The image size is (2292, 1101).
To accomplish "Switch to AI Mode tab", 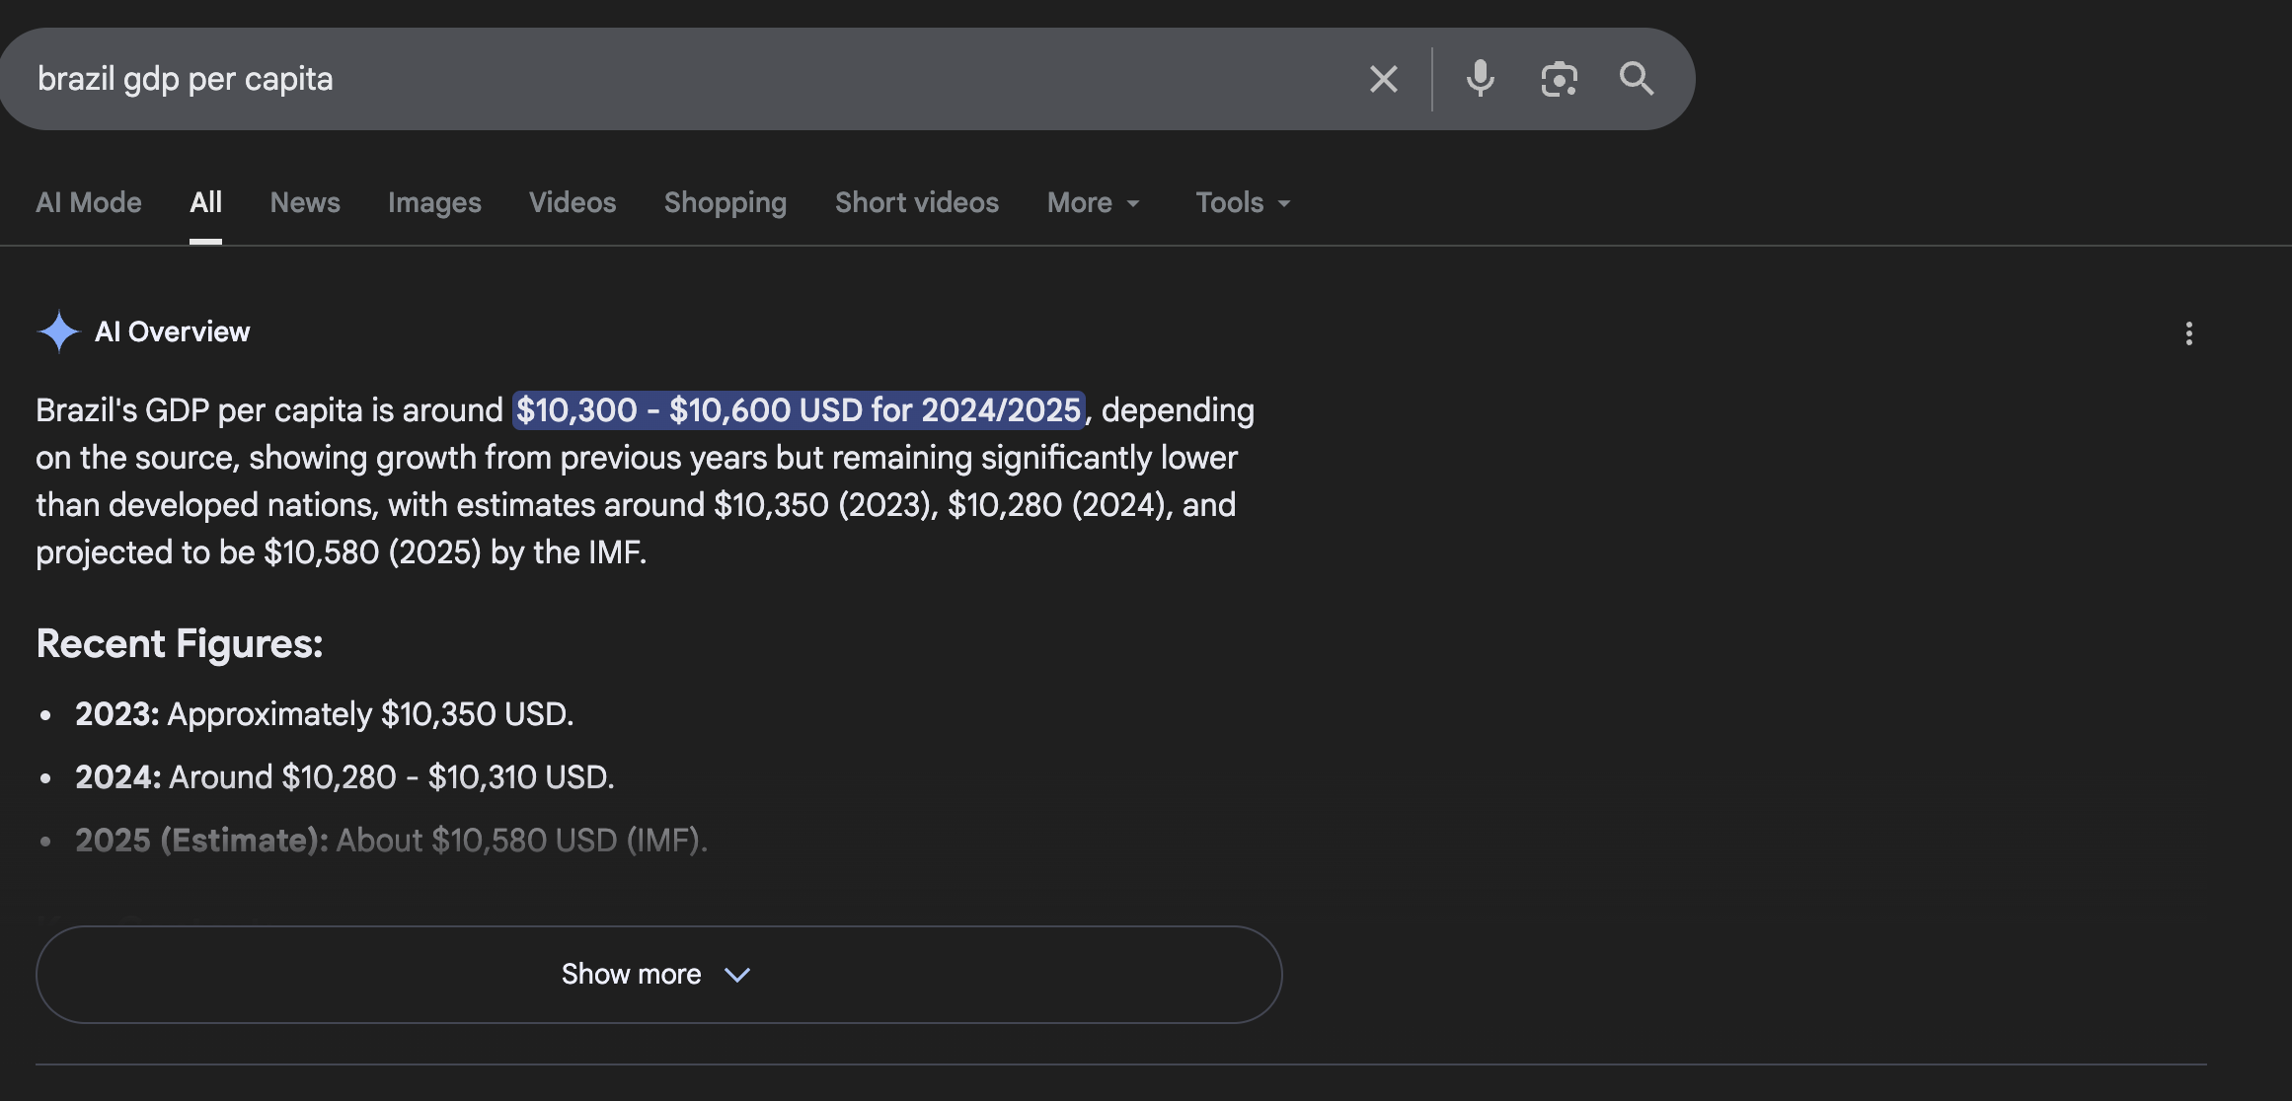I will tap(89, 203).
